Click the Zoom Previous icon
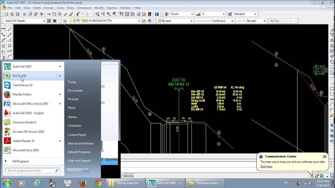The height and width of the screenshot is (188, 335). [x=115, y=14]
